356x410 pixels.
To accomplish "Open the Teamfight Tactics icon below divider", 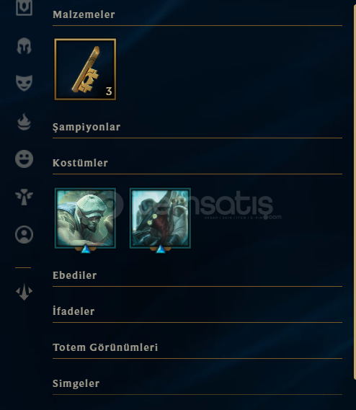I will (24, 292).
